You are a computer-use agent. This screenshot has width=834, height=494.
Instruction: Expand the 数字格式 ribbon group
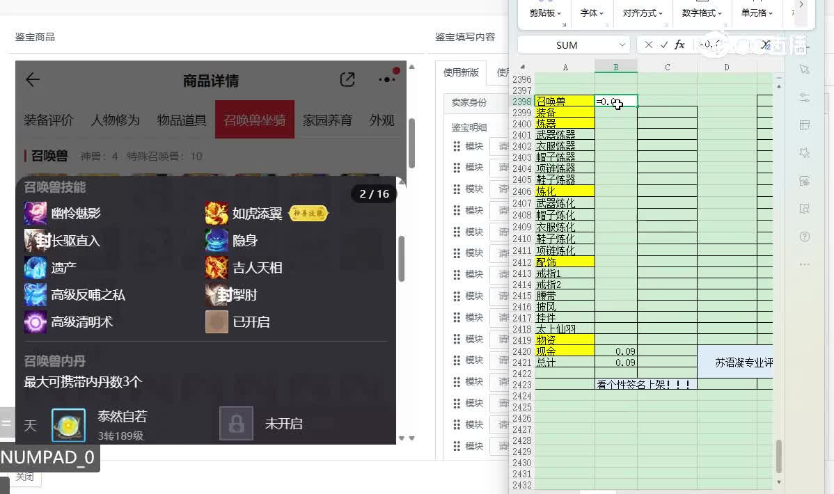[702, 13]
